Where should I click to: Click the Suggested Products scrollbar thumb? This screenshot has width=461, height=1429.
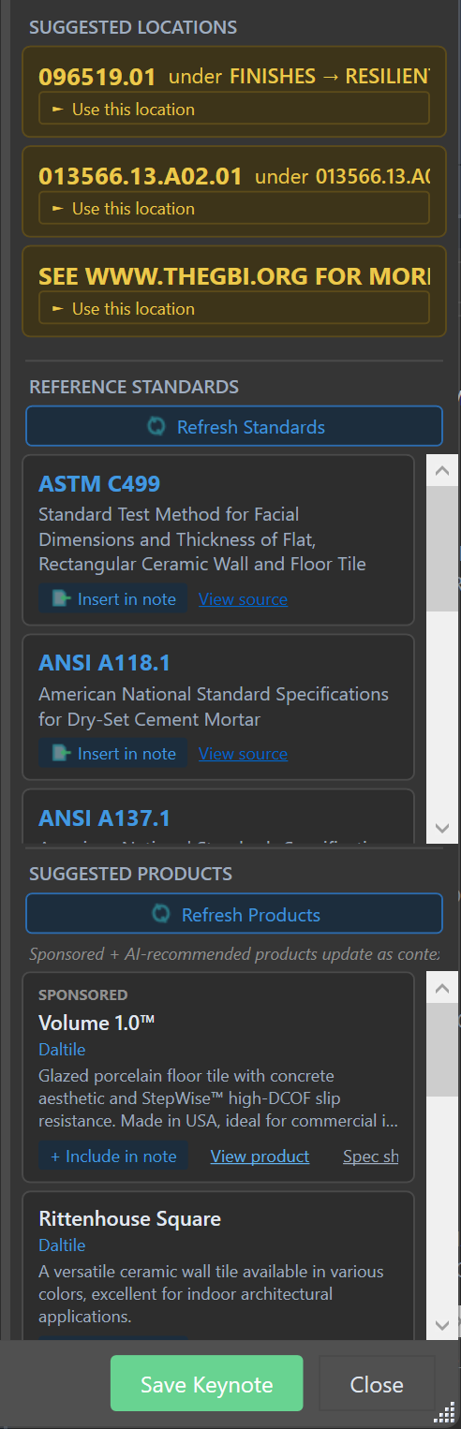(442, 1050)
